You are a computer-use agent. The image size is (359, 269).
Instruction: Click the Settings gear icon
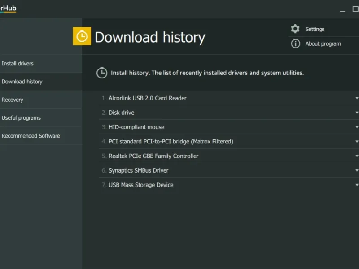click(x=295, y=29)
